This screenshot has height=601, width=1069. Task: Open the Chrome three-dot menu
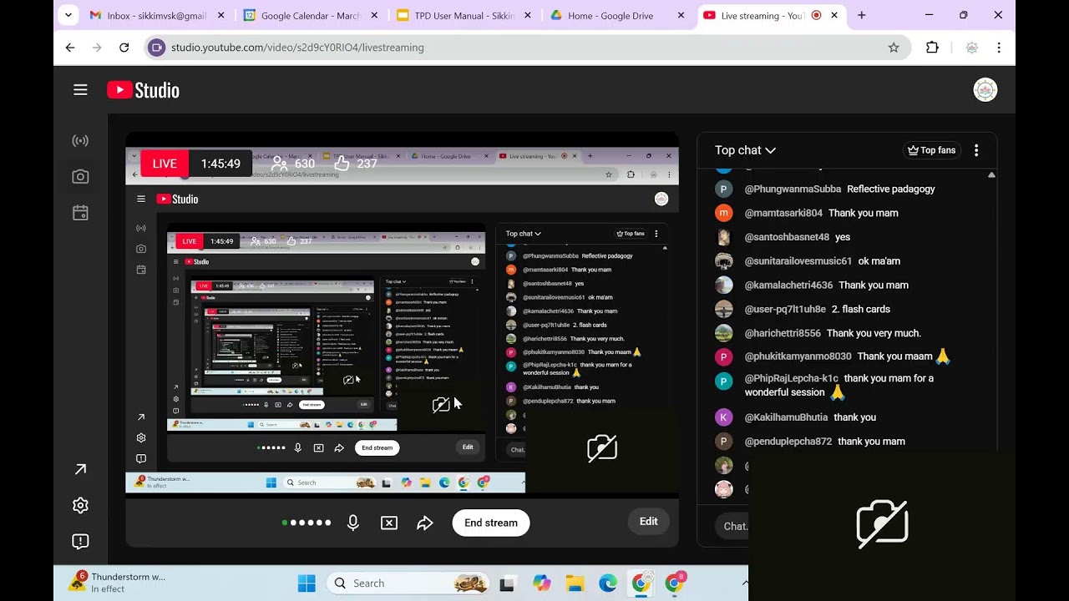pos(999,48)
